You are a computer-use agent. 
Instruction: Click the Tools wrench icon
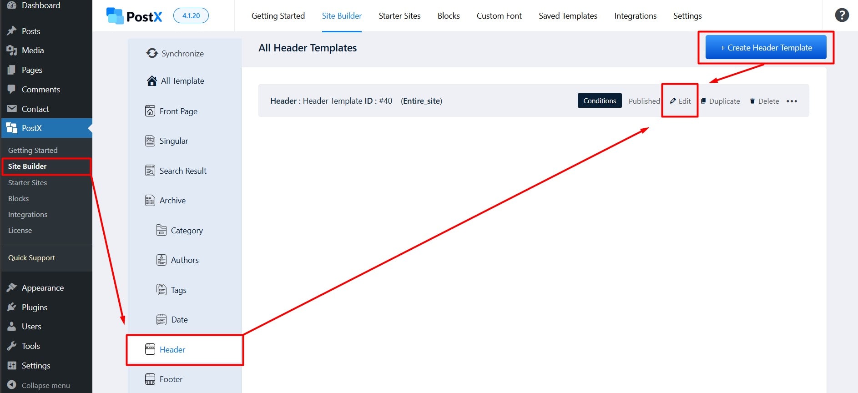tap(12, 346)
